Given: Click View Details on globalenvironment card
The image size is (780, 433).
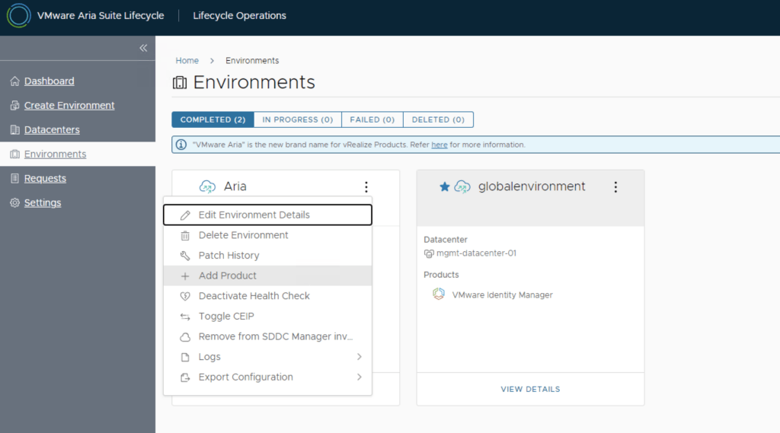Looking at the screenshot, I should 530,389.
